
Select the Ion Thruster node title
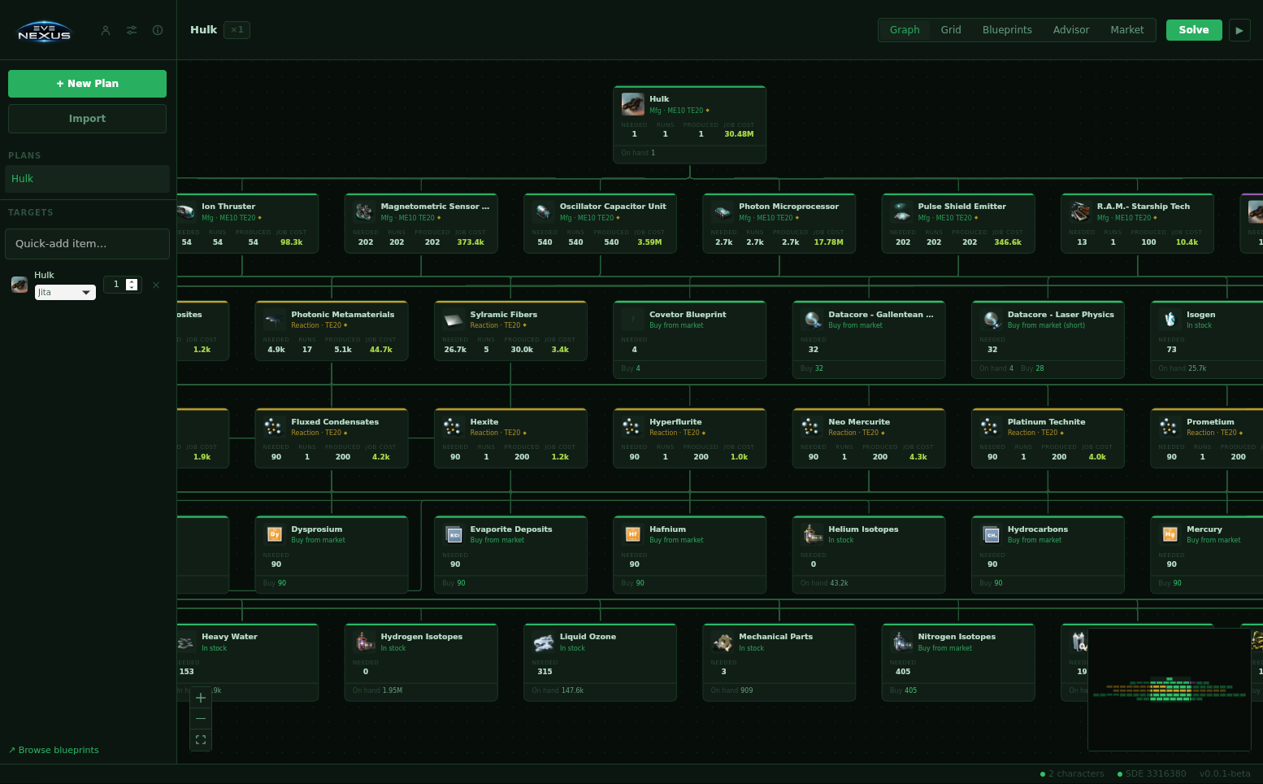click(x=228, y=207)
